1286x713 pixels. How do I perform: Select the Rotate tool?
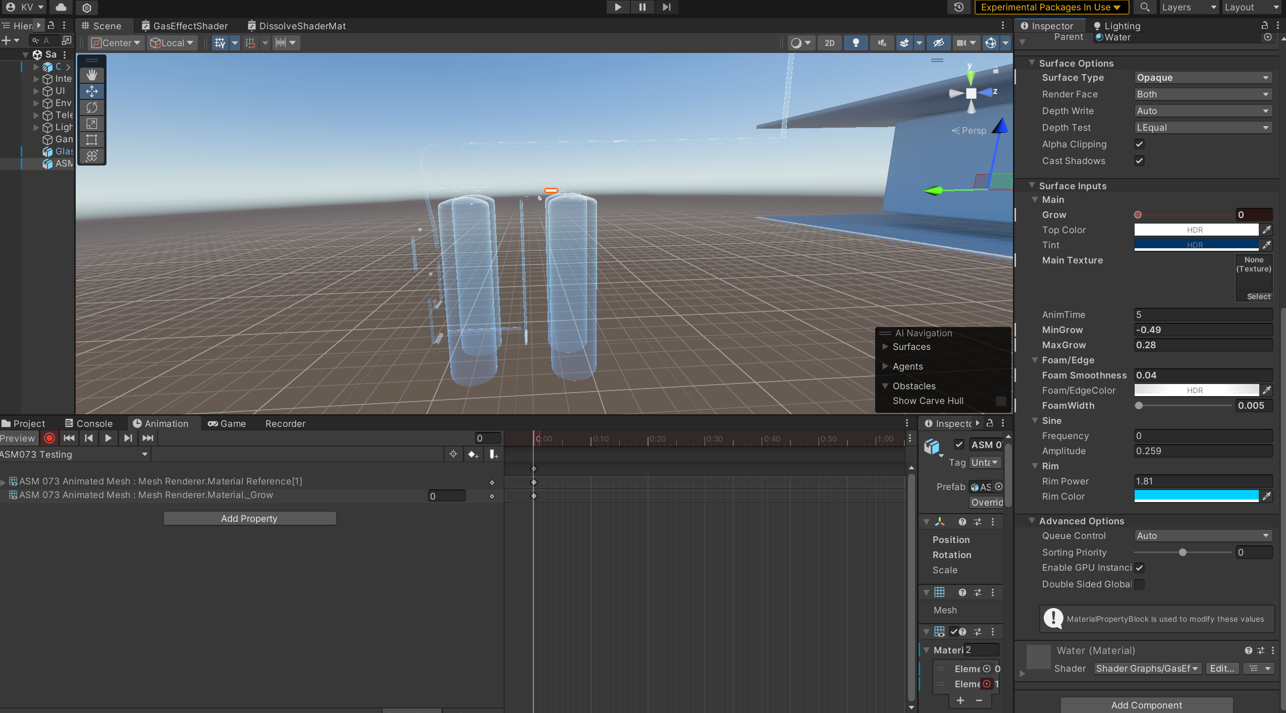click(92, 107)
